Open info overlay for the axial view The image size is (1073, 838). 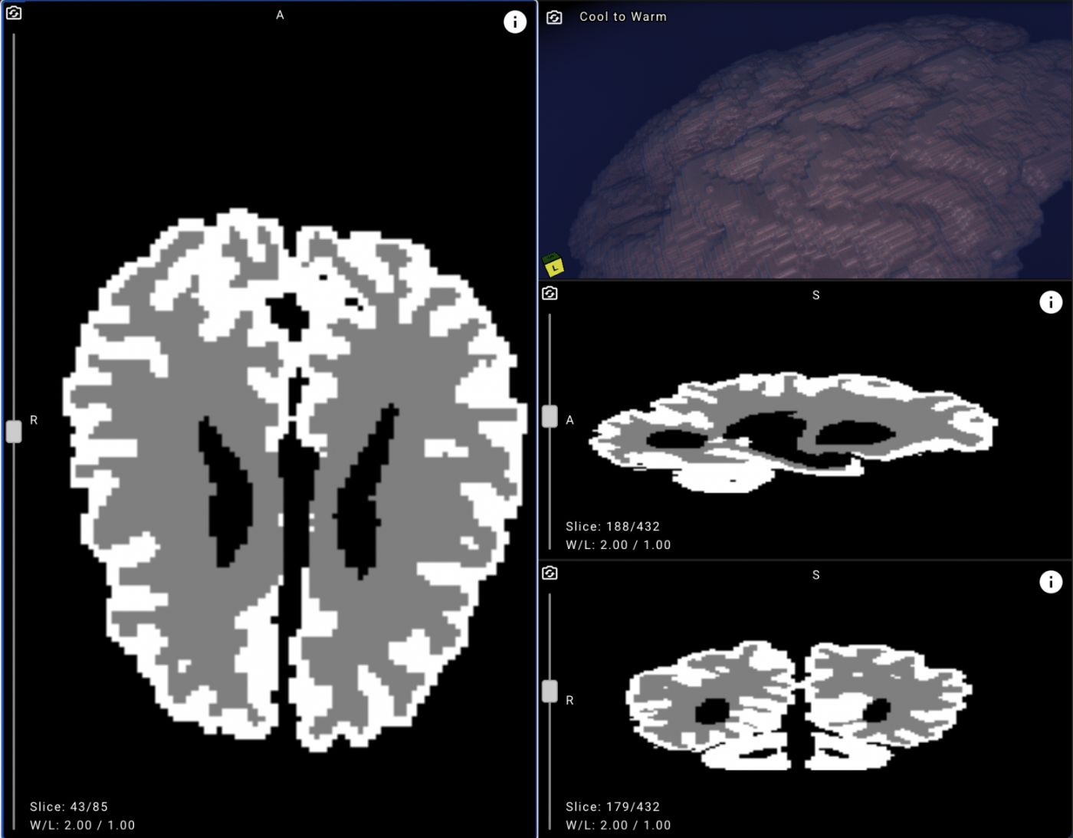coord(514,22)
